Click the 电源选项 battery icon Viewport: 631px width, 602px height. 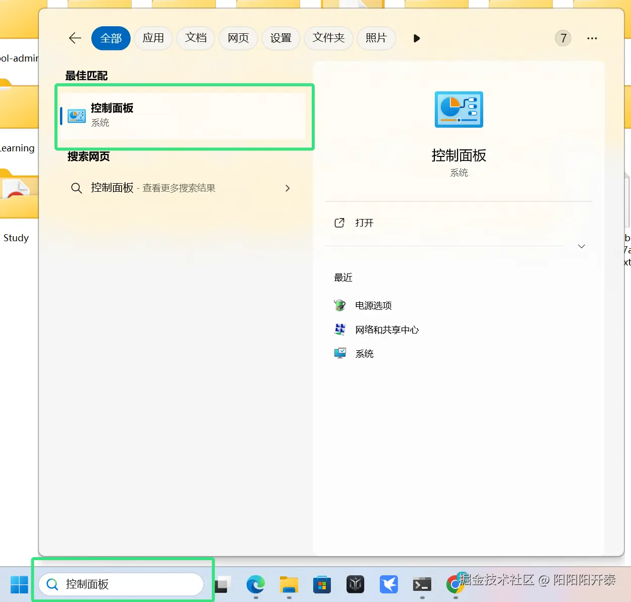click(340, 305)
